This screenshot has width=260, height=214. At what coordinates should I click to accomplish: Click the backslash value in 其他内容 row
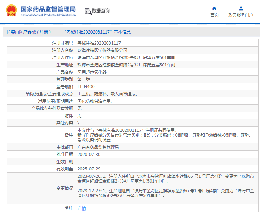78,123
